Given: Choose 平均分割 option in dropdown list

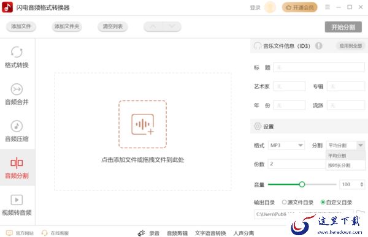Looking at the screenshot, I should click(x=345, y=156).
